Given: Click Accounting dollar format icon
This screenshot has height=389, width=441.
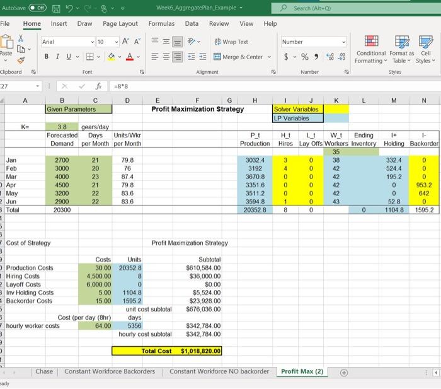Looking at the screenshot, I should tap(286, 57).
